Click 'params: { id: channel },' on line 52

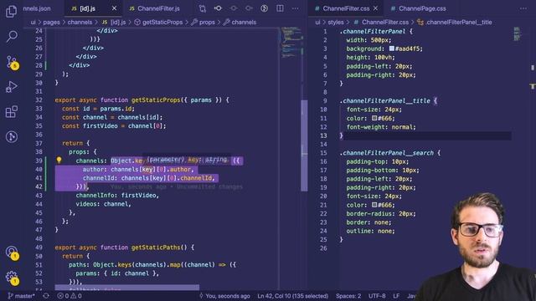tap(117, 273)
